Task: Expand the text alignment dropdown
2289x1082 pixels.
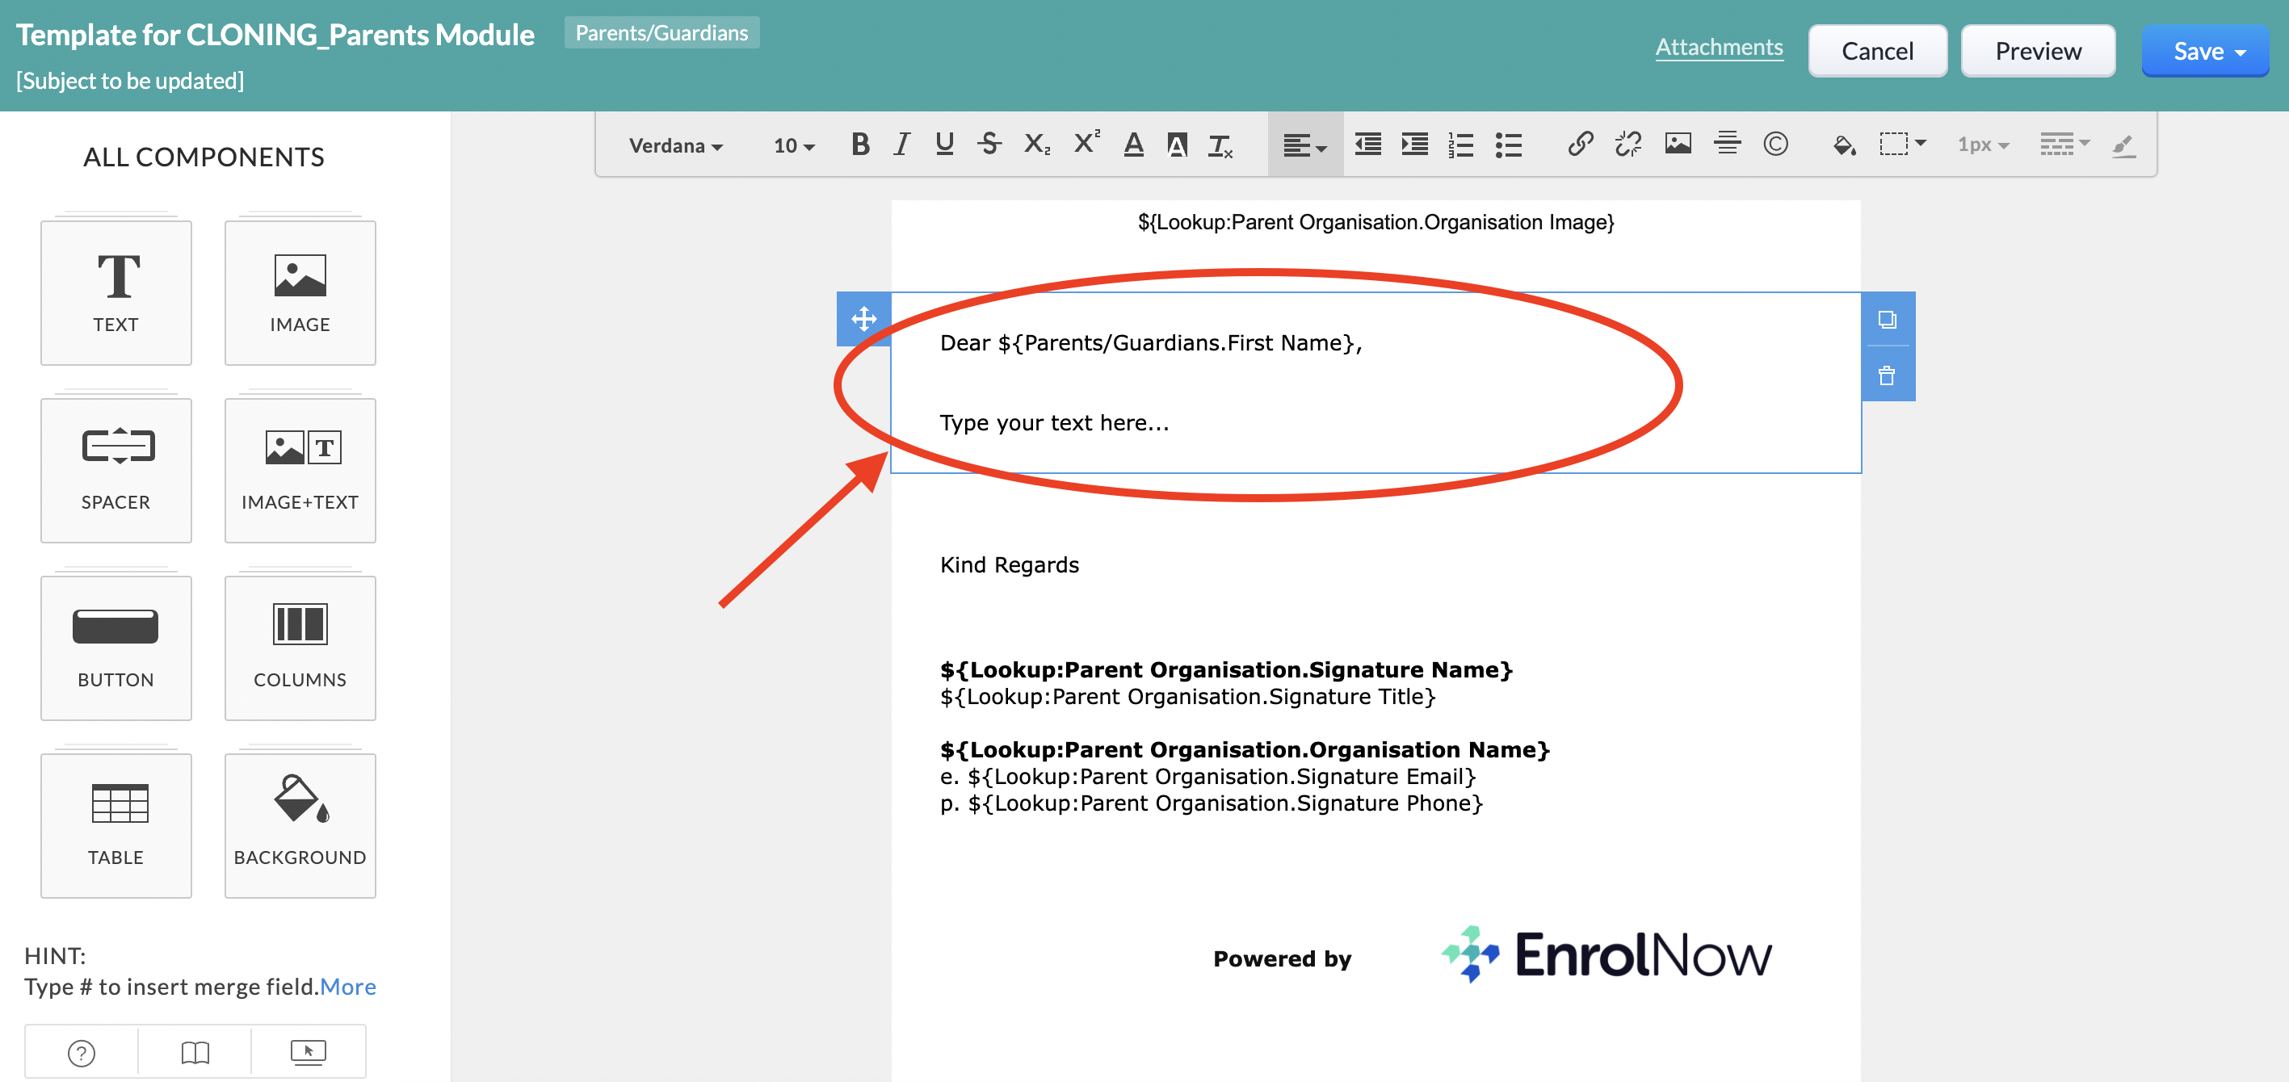Action: [1304, 145]
